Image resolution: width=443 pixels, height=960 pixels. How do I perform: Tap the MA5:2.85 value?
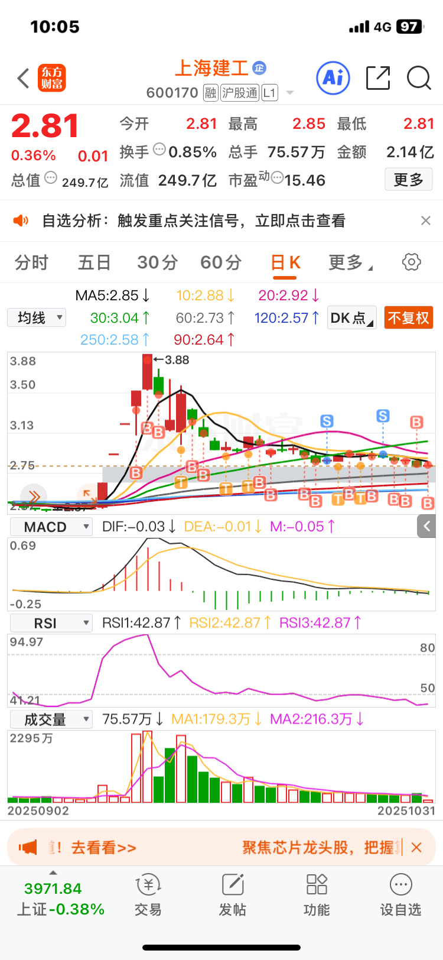(112, 295)
